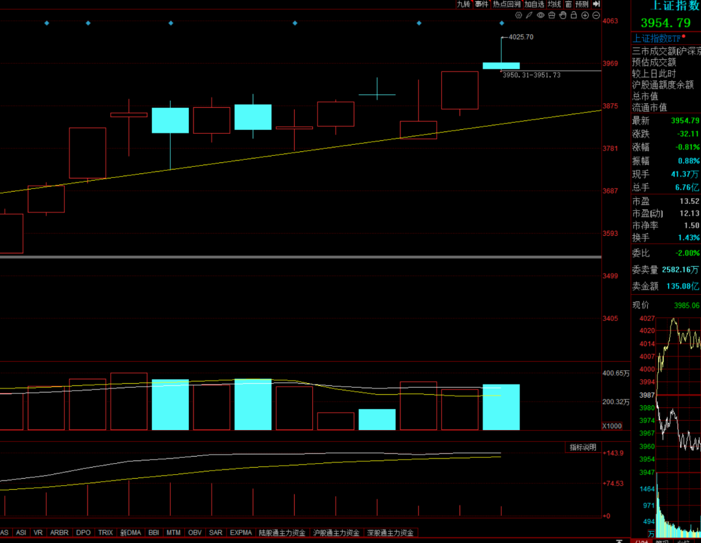Click the last cyan candlestick at 4025.70
The width and height of the screenshot is (701, 543).
[501, 66]
